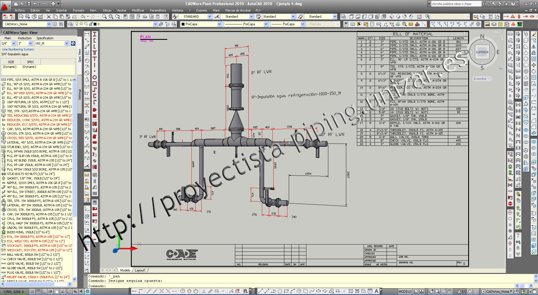538x295 pixels.
Task: Click the Spec View vertical tab
Action: pos(80,56)
